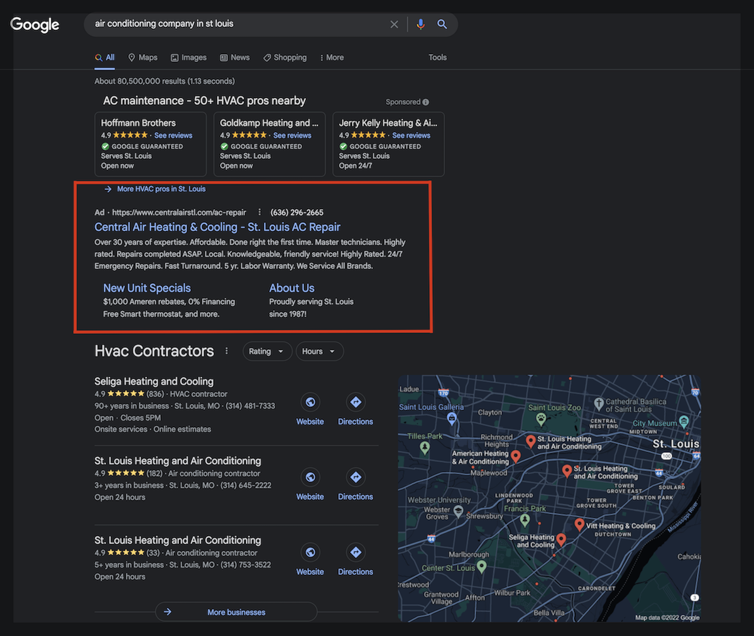Open the Goldkamp Heating sponsored card
Viewport: 754px width, 636px height.
(x=270, y=144)
